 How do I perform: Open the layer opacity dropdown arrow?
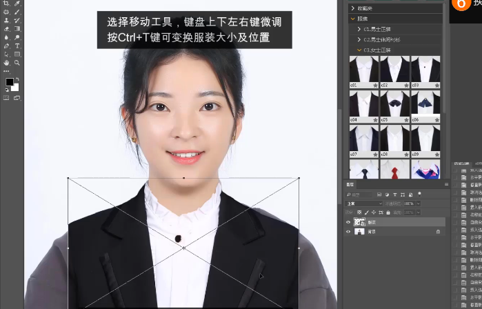tap(418, 203)
